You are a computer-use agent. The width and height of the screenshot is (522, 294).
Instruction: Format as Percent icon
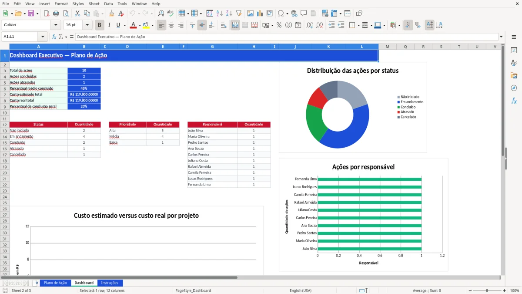tap(279, 25)
